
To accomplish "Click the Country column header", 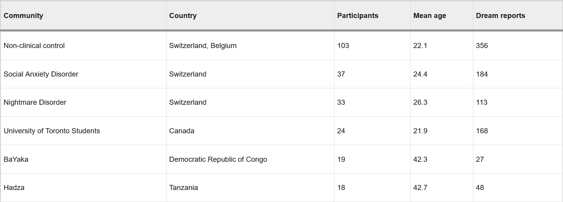I will click(x=183, y=16).
